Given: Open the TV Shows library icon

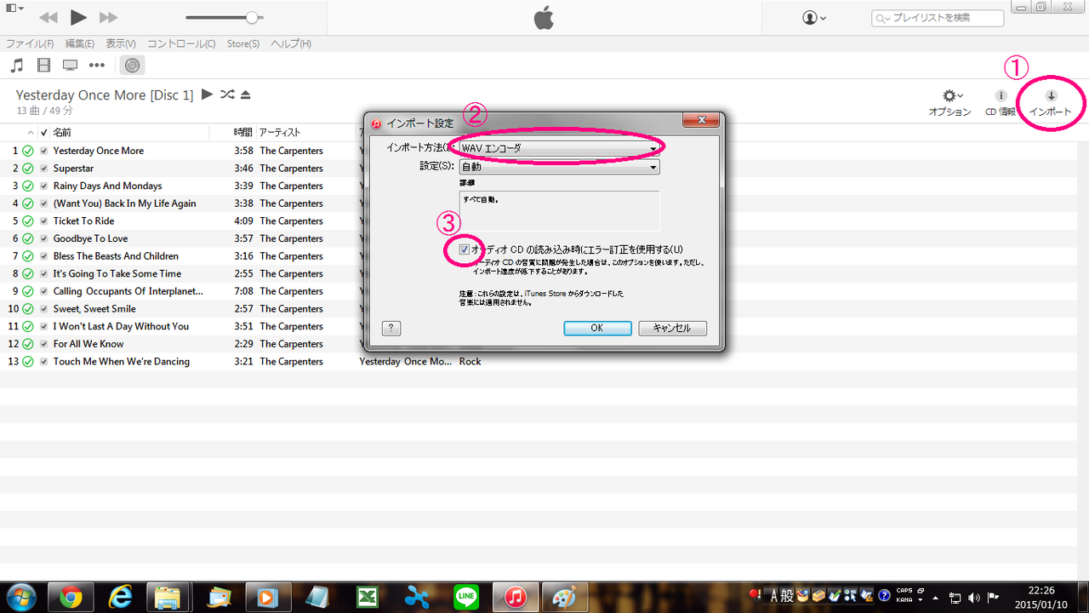Looking at the screenshot, I should point(71,65).
